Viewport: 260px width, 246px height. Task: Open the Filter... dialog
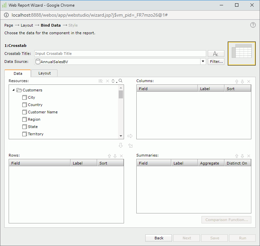coord(216,61)
